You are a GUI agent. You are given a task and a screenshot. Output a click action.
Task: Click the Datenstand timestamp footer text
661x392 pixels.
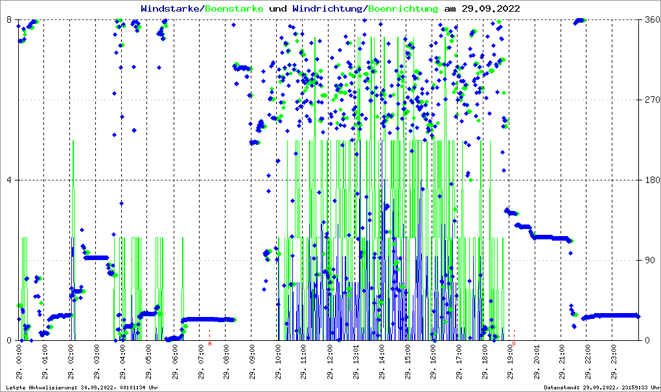click(601, 387)
